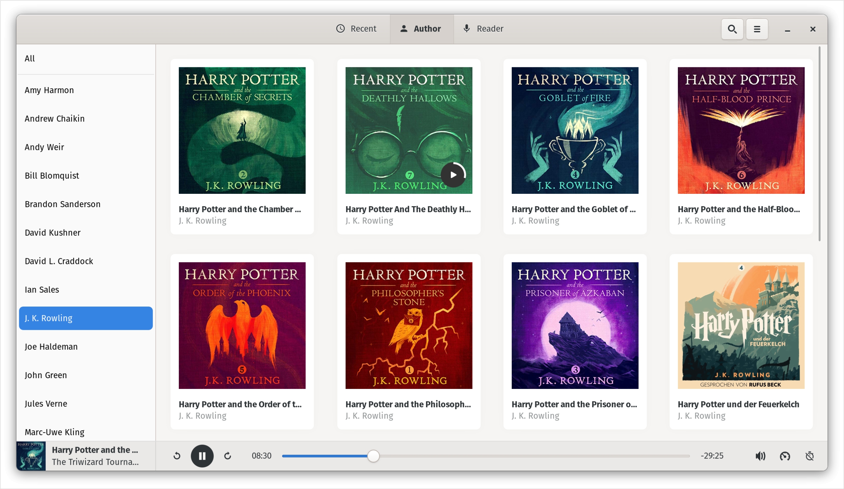844x489 pixels.
Task: Select Andy Weir in the sidebar
Action: point(44,147)
